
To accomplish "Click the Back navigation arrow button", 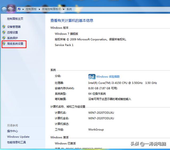I will [4, 10].
